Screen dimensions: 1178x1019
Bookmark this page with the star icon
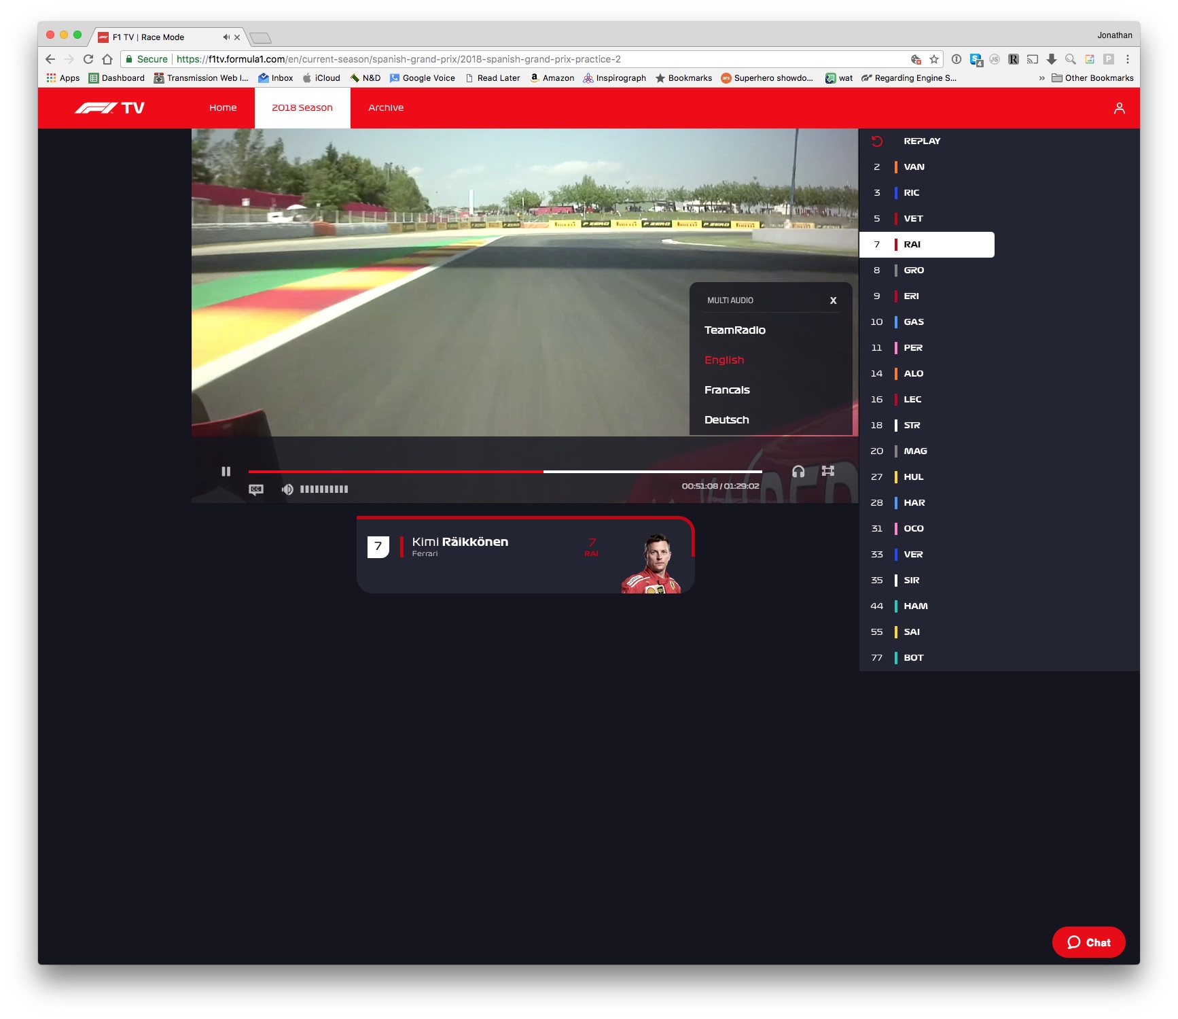pyautogui.click(x=934, y=59)
